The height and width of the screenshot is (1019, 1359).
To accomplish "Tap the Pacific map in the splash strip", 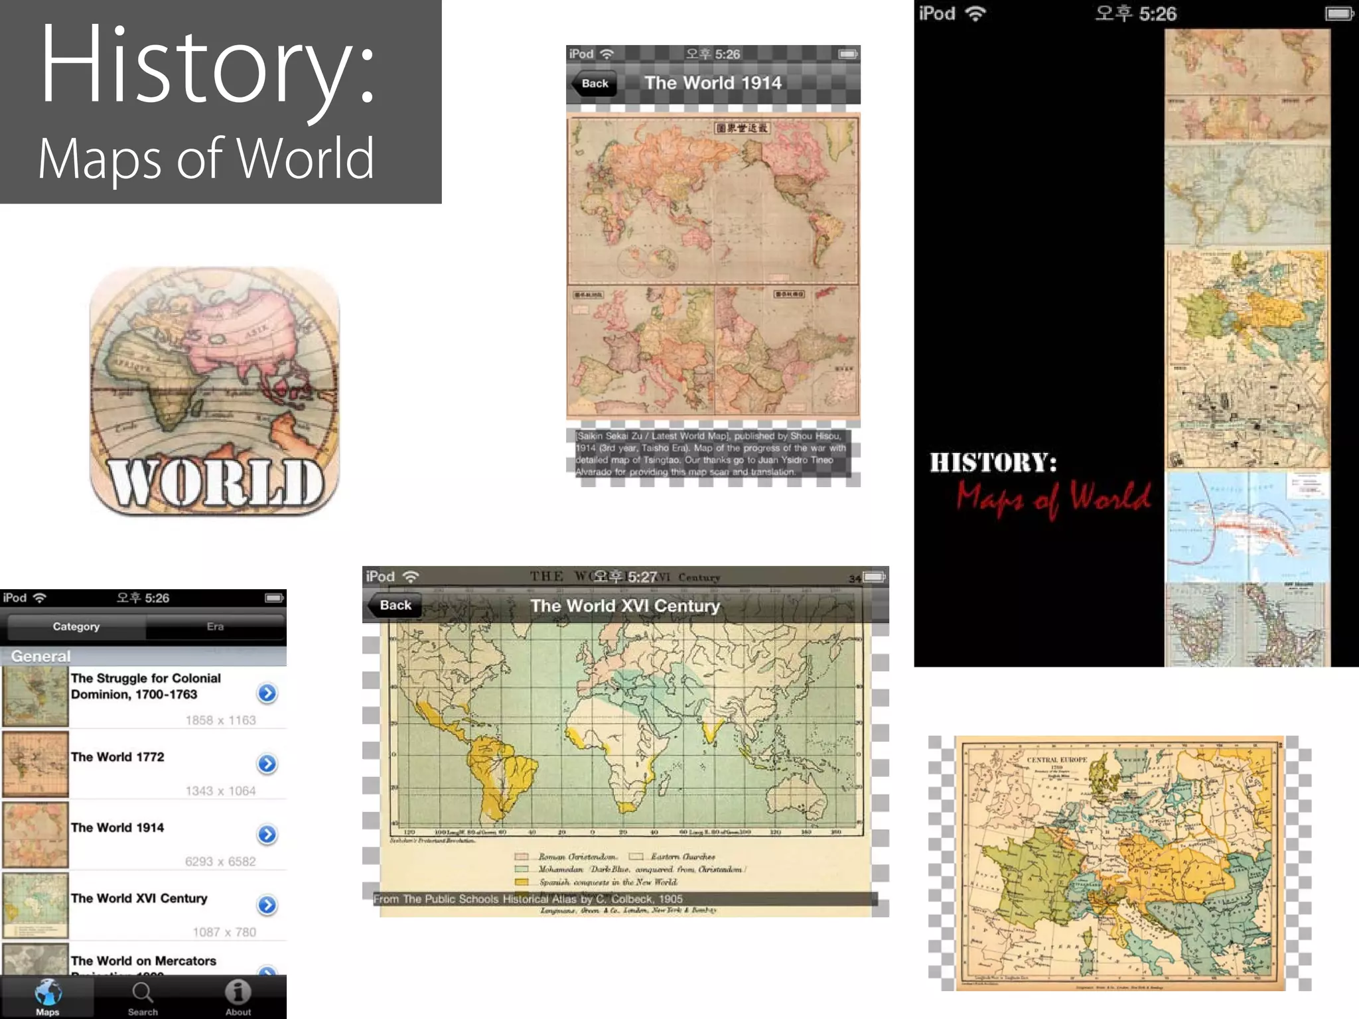I will pos(1248,527).
